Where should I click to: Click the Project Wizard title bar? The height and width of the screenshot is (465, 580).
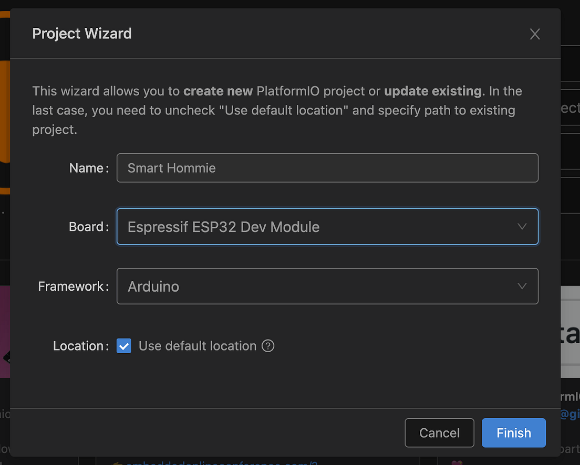pyautogui.click(x=82, y=34)
